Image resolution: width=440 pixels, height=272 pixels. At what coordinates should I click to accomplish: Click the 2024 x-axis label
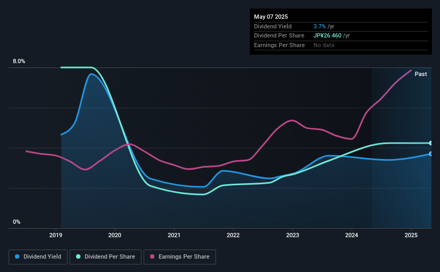pyautogui.click(x=352, y=235)
